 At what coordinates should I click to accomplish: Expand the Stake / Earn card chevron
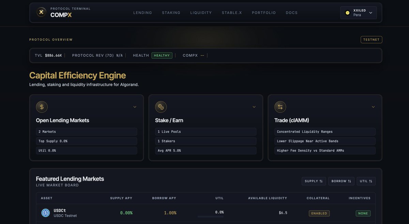254,107
